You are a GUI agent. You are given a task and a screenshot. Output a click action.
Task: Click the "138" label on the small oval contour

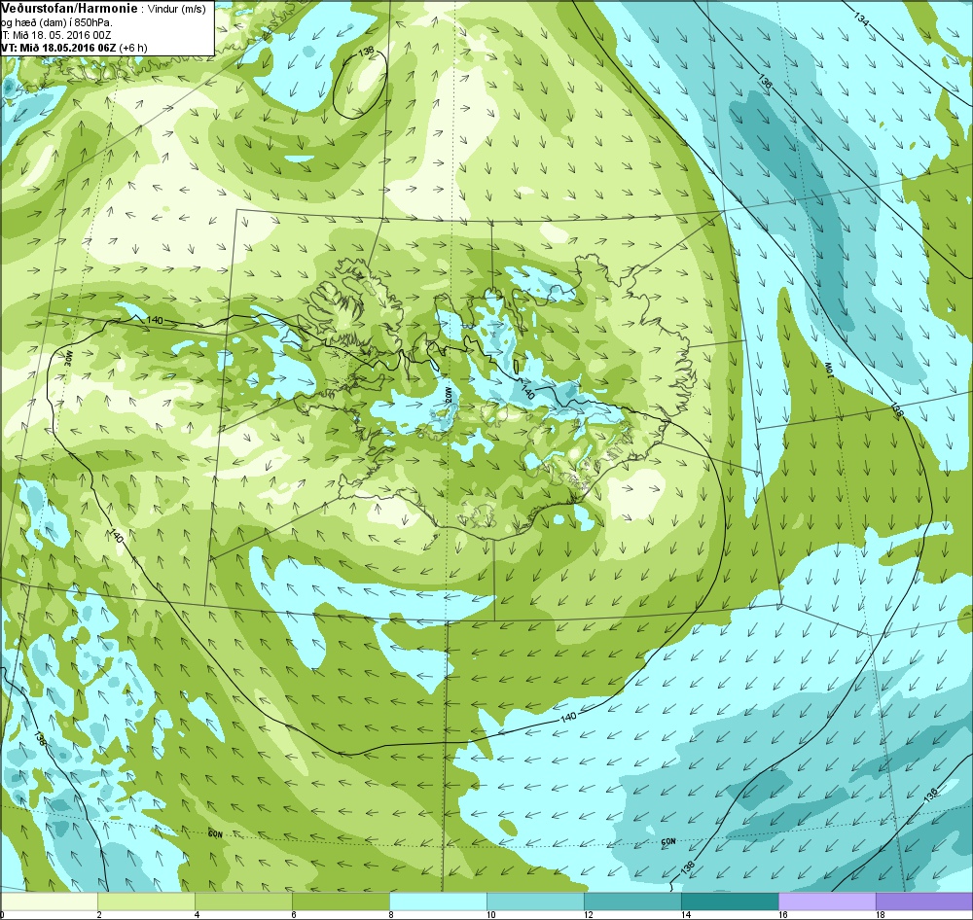point(368,53)
